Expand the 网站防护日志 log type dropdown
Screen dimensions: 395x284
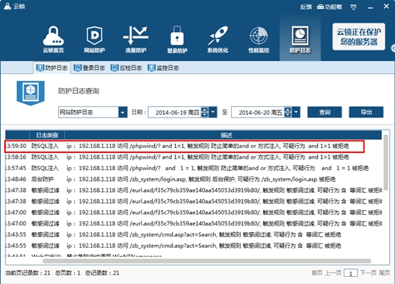click(x=123, y=112)
